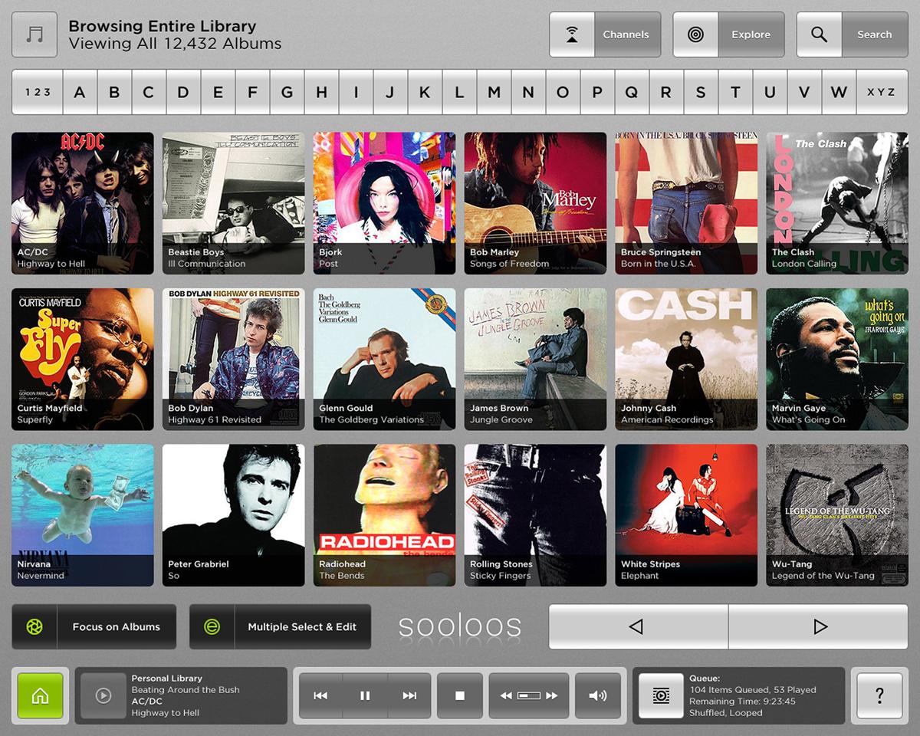920x736 pixels.
Task: Skip to the next track
Action: click(409, 695)
